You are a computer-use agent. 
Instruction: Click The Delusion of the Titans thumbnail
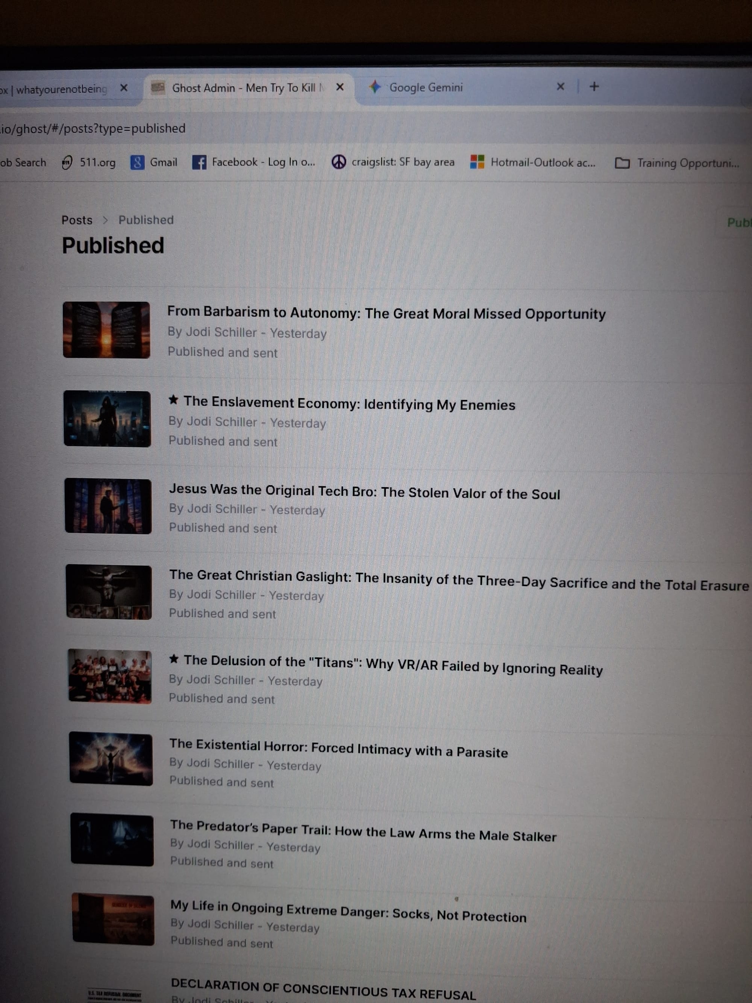[110, 676]
